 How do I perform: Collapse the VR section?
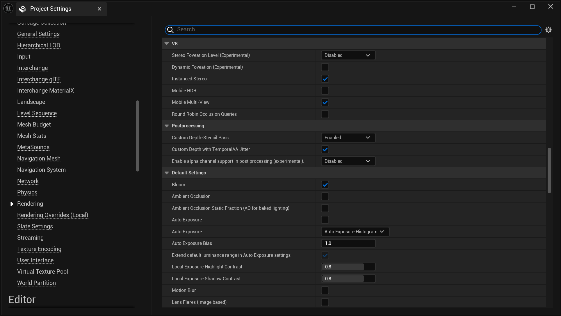tap(167, 44)
